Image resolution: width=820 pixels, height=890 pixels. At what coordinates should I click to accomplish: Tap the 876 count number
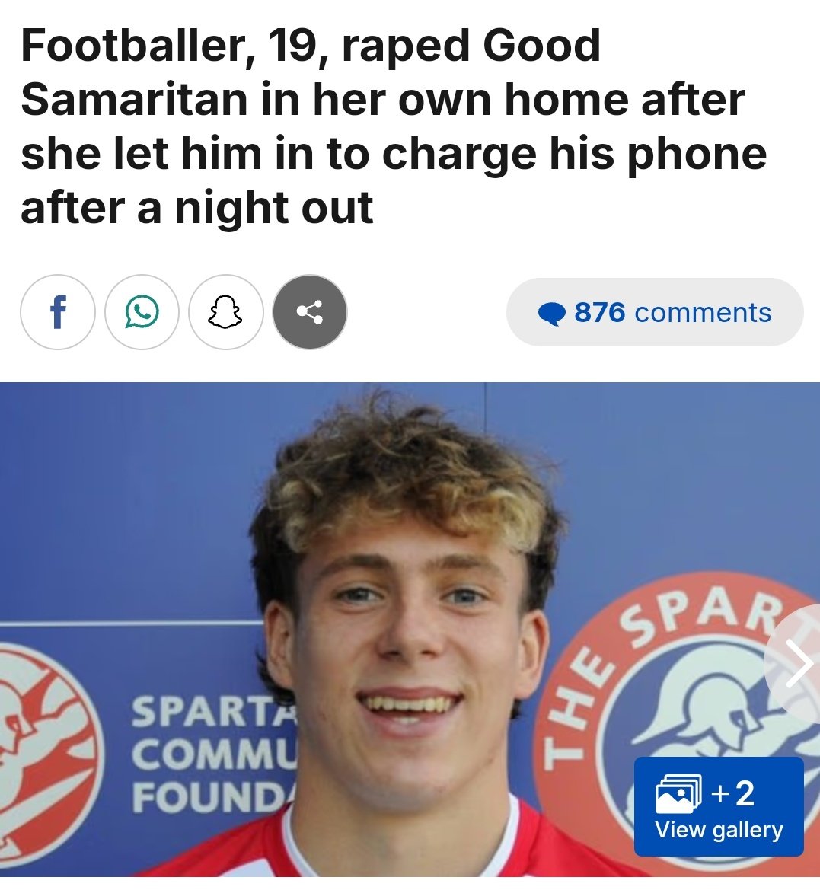(600, 313)
